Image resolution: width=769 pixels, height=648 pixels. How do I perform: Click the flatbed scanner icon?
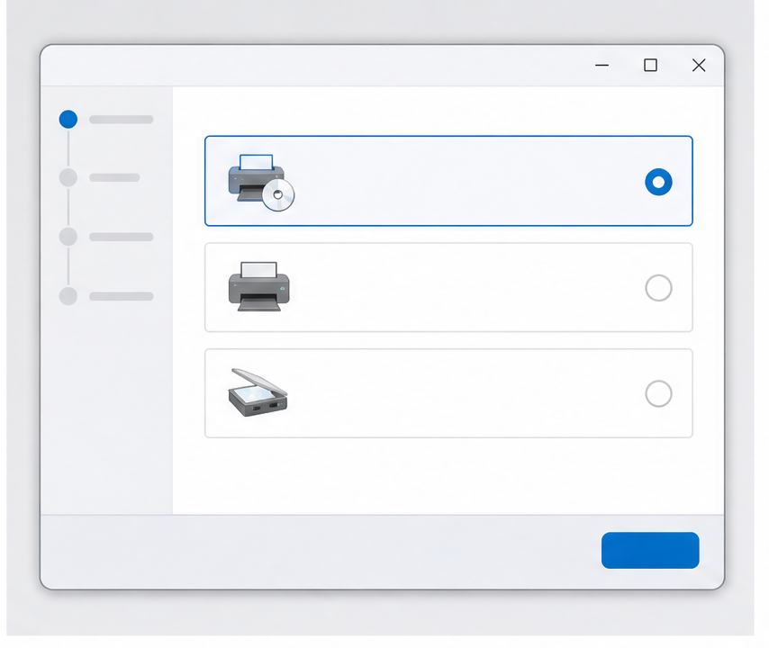click(x=258, y=392)
